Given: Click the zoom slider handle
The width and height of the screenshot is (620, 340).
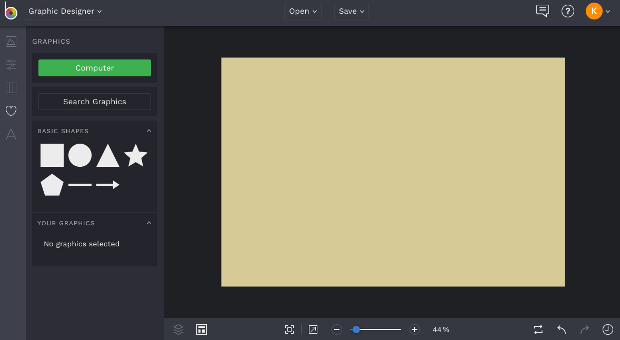Looking at the screenshot, I should [356, 329].
